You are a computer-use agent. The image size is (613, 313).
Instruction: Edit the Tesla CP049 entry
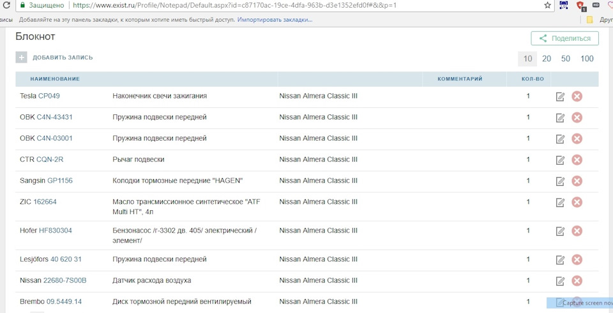pyautogui.click(x=560, y=96)
